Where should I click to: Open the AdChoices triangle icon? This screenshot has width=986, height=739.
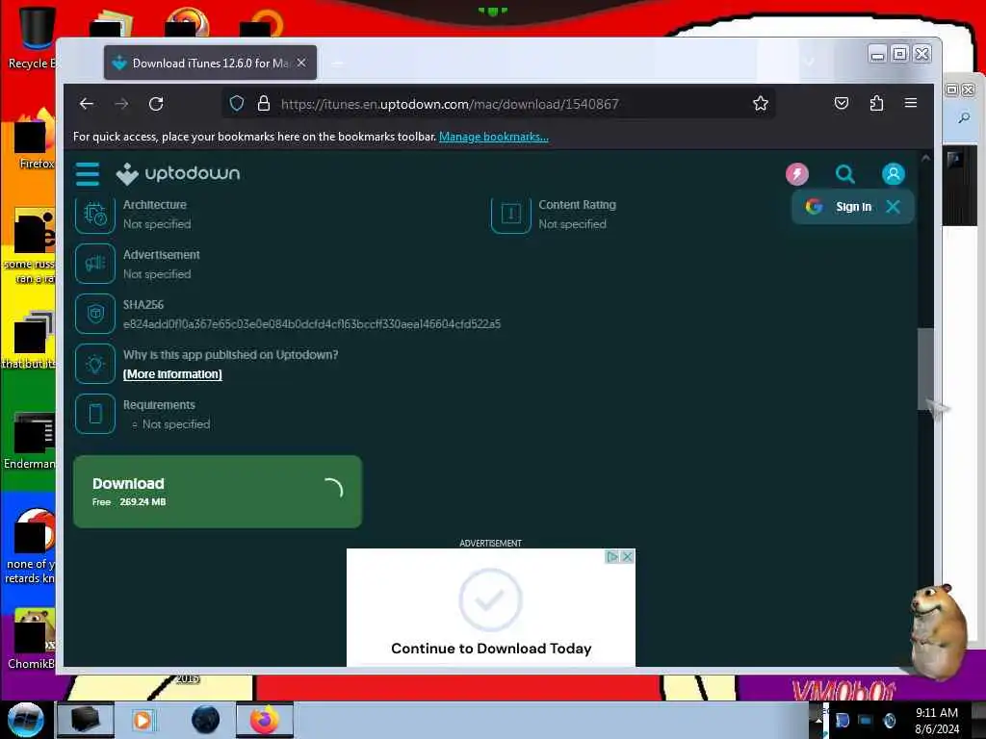(x=612, y=557)
